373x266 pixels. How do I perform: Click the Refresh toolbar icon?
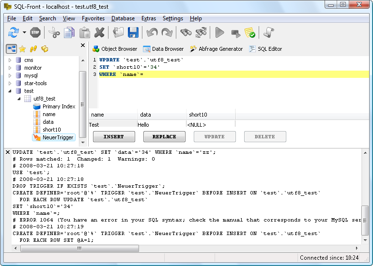tap(14, 32)
